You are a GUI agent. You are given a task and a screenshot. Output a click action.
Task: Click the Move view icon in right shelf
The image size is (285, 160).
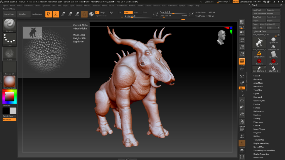pos(242,107)
